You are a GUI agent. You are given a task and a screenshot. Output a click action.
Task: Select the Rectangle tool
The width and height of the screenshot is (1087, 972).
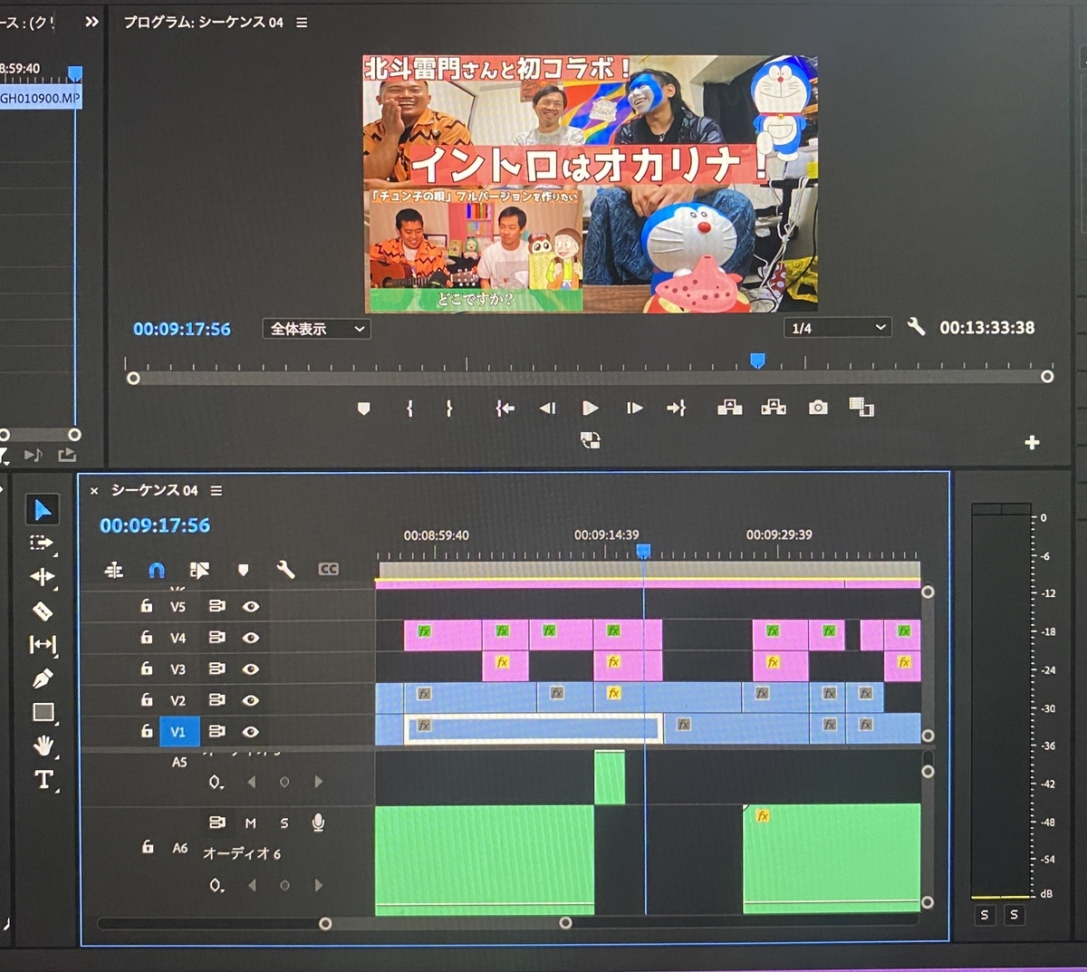43,712
